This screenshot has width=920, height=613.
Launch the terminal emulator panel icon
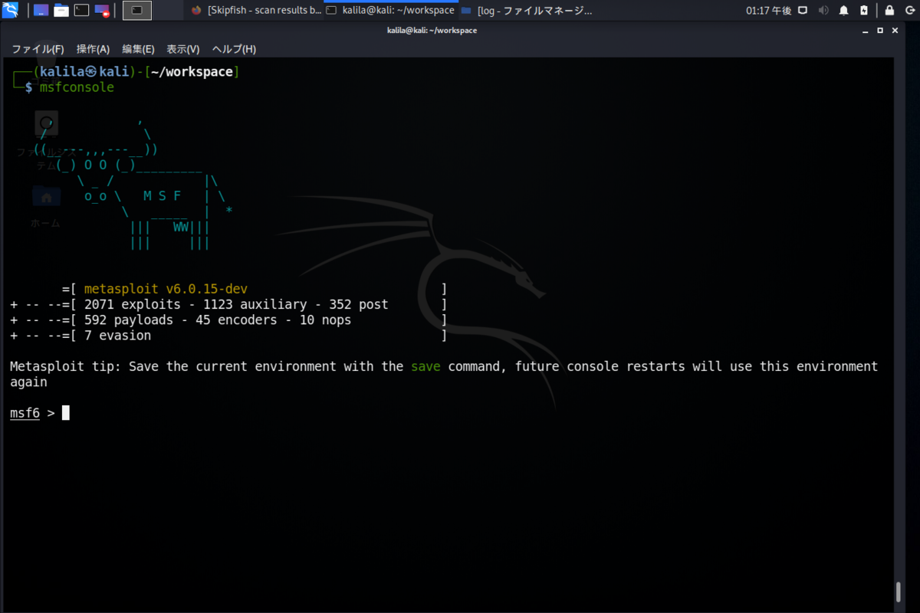point(81,11)
